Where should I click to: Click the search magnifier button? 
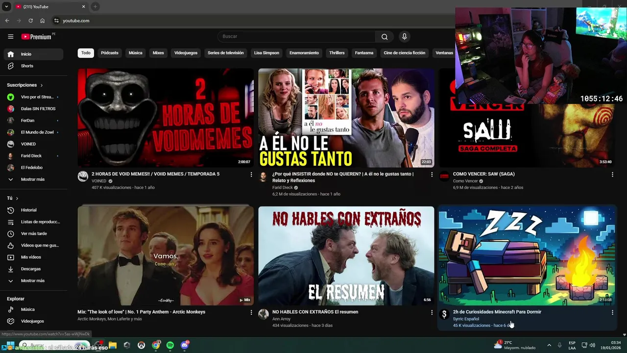(x=385, y=36)
